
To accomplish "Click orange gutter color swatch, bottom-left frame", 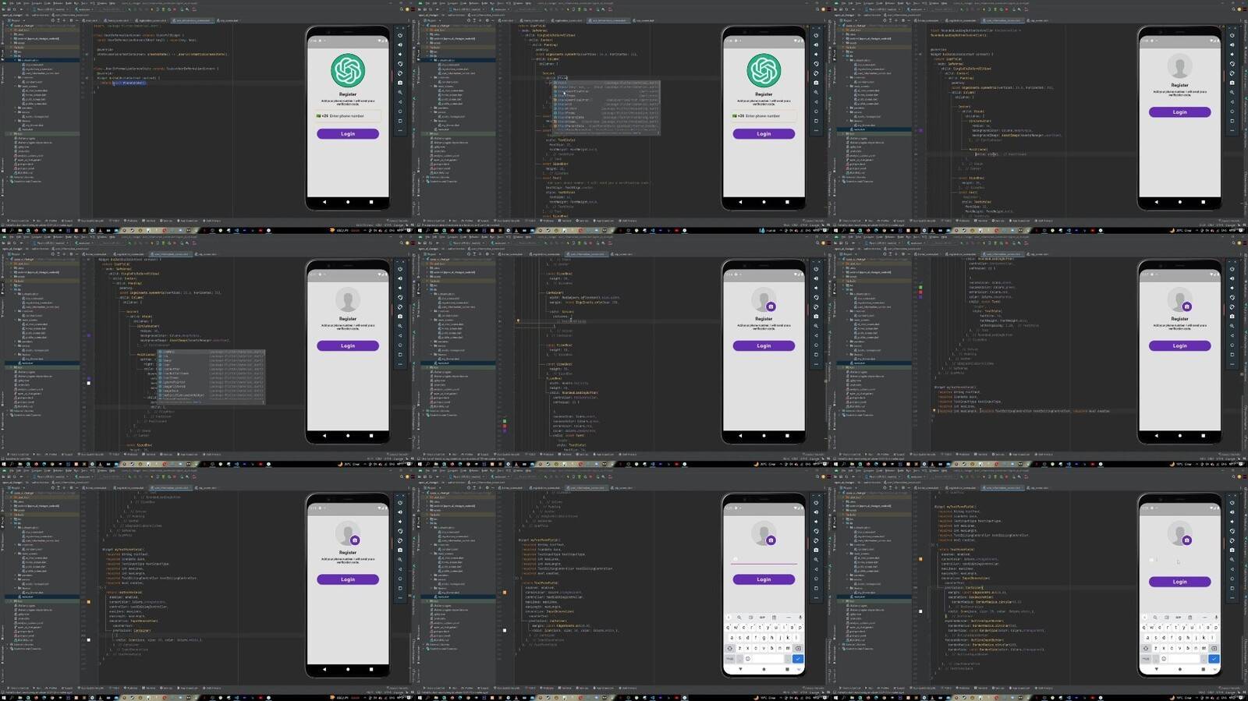I will tap(88, 602).
